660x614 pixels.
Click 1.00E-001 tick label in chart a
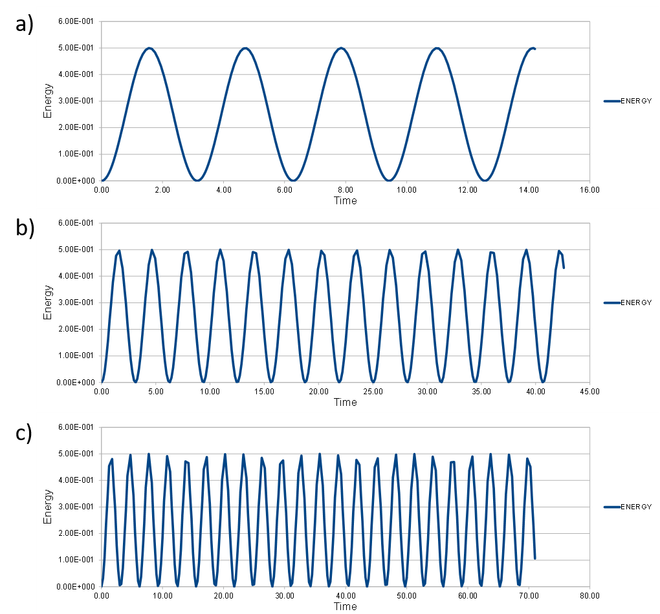76,154
